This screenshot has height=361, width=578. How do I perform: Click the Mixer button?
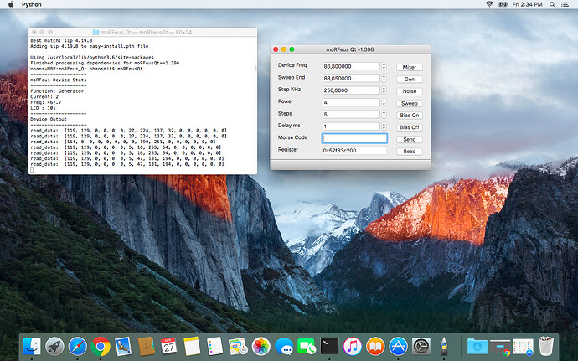click(409, 67)
